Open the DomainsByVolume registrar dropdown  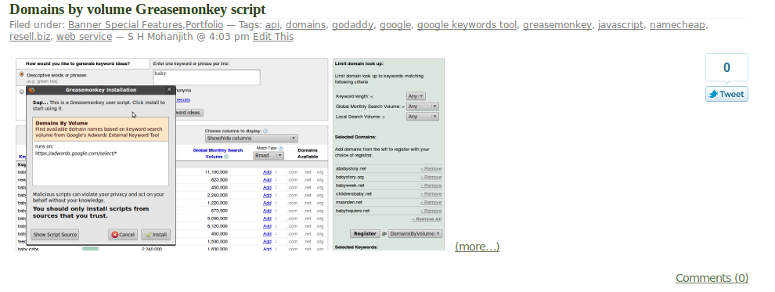(x=415, y=234)
